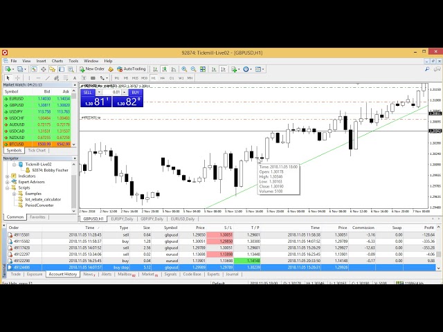Switch to the M15 timeframe
Viewport: 443px width, 332px height.
coord(126,78)
